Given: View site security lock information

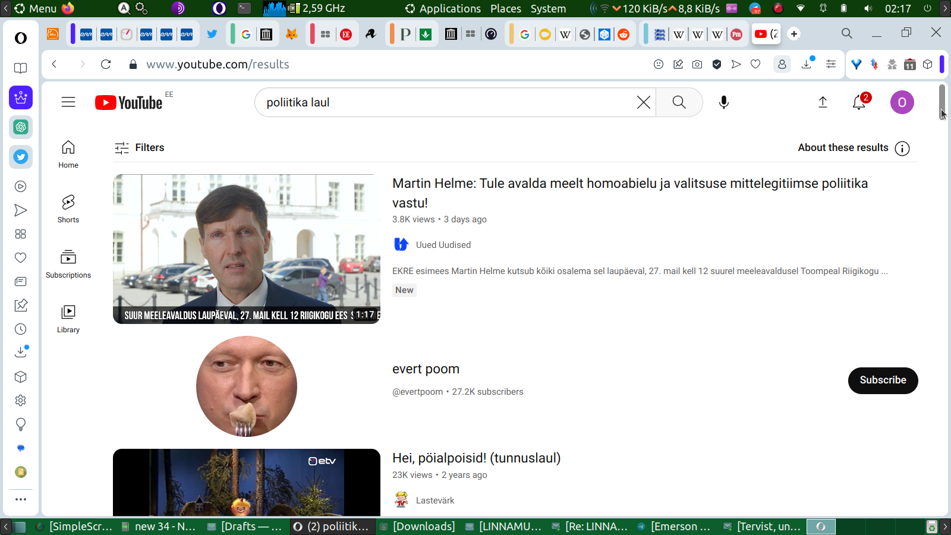Looking at the screenshot, I should pos(133,64).
